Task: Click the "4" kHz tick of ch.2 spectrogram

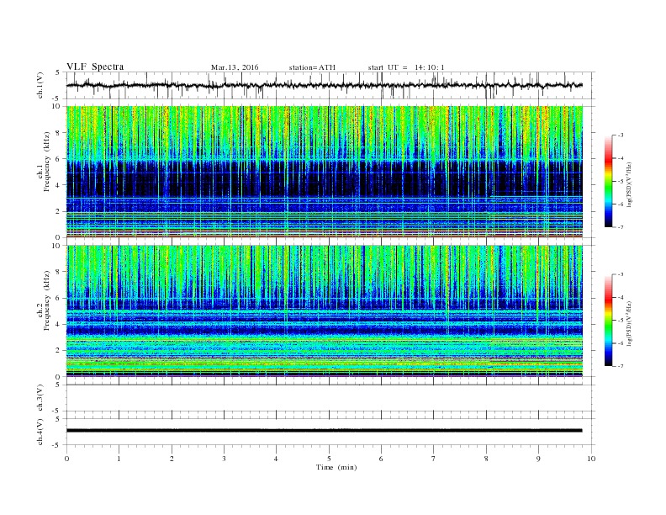Action: click(x=59, y=324)
